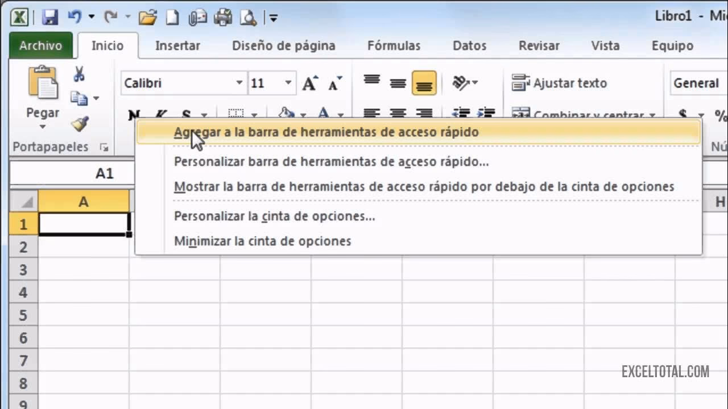Select the Copy icon
This screenshot has width=728, height=409.
point(80,97)
